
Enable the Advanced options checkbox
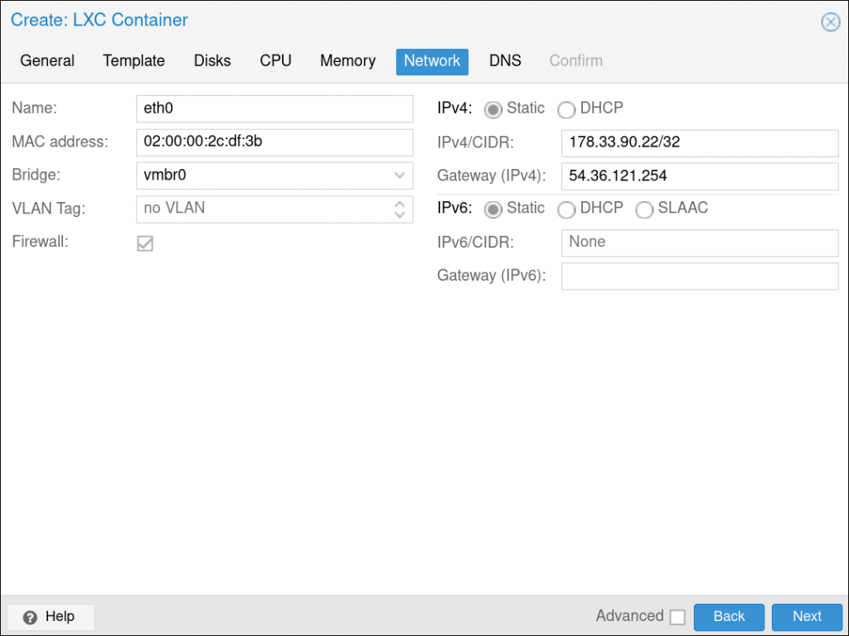pyautogui.click(x=677, y=617)
